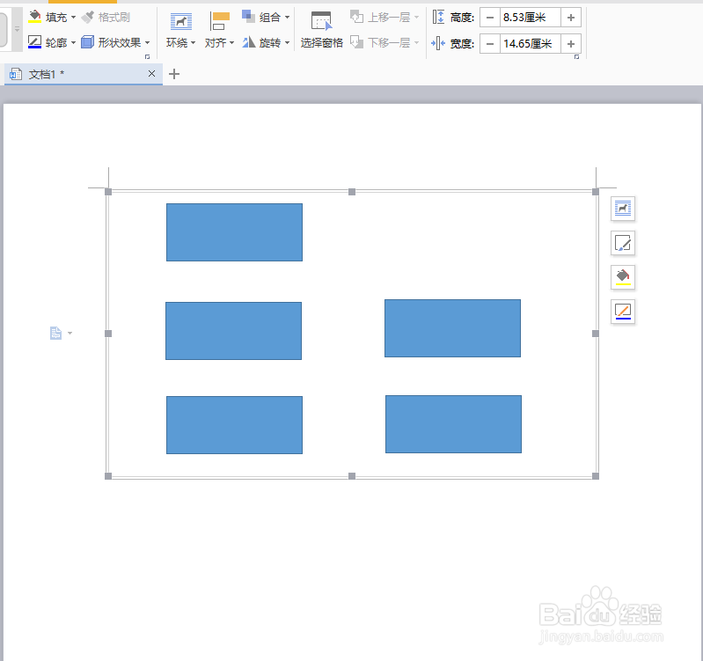
Task: Expand the Align (对齐) dropdown arrow
Action: [x=231, y=43]
